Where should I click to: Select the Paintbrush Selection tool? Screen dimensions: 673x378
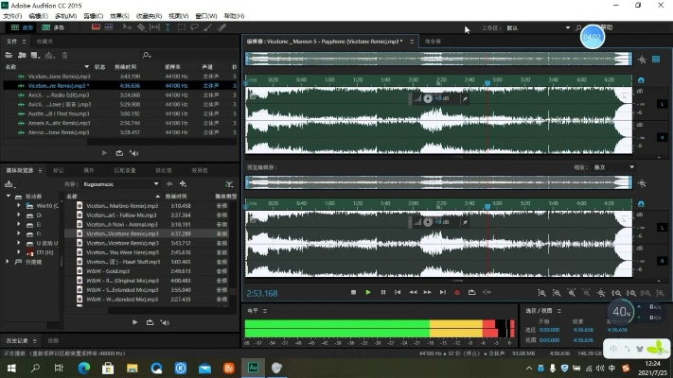207,27
